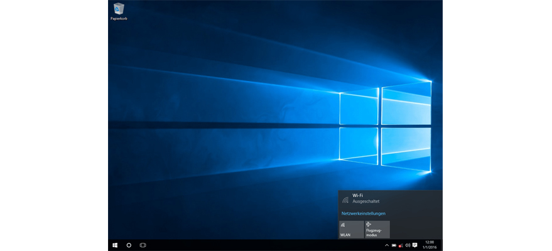Viewport: 552px width, 251px height.
Task: Expand the hidden tray icons chevron
Action: (x=387, y=245)
